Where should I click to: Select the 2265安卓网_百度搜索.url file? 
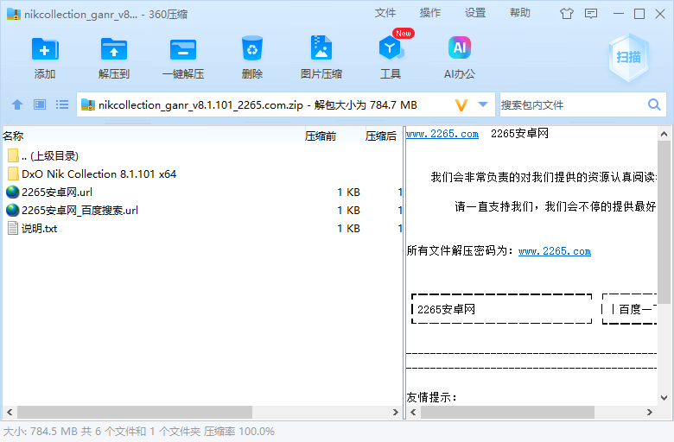pos(202,210)
